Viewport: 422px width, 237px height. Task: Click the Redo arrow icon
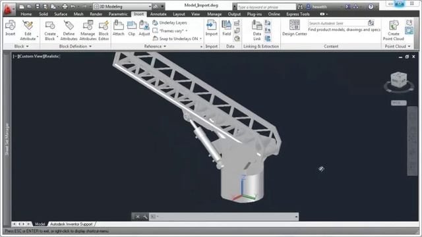coord(84,7)
